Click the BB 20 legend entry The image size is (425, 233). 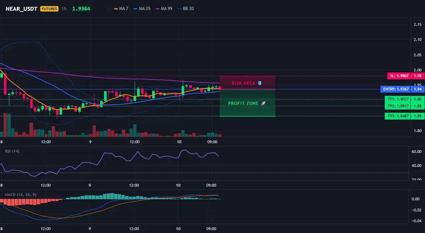[186, 9]
